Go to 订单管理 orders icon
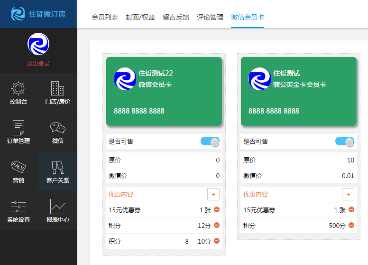 [18, 128]
